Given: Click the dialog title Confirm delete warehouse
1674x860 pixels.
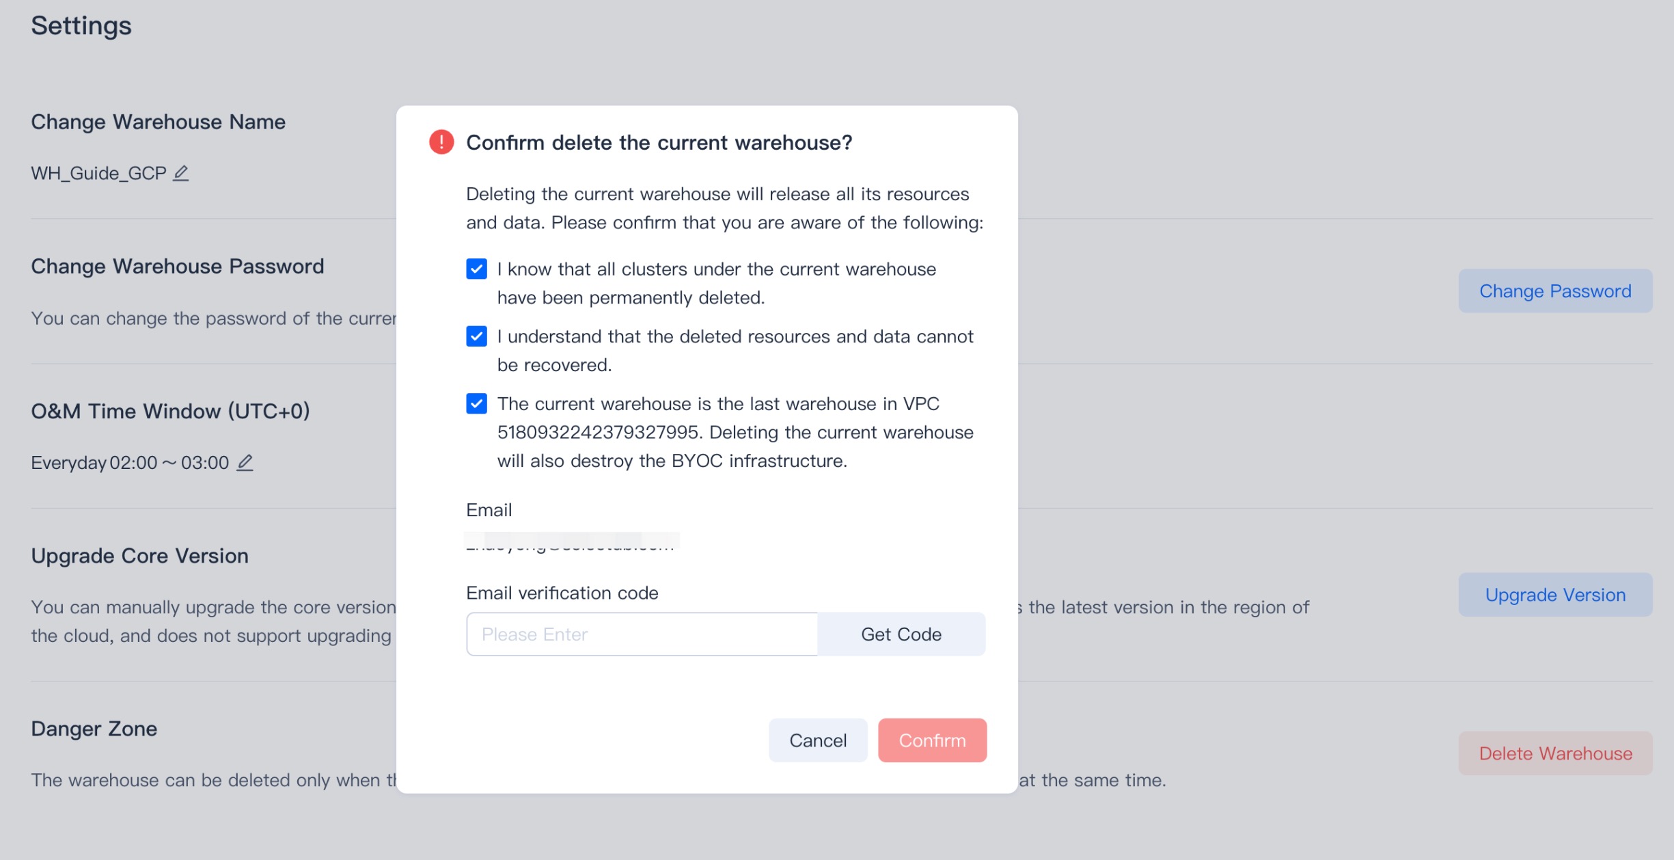Looking at the screenshot, I should click(x=659, y=142).
